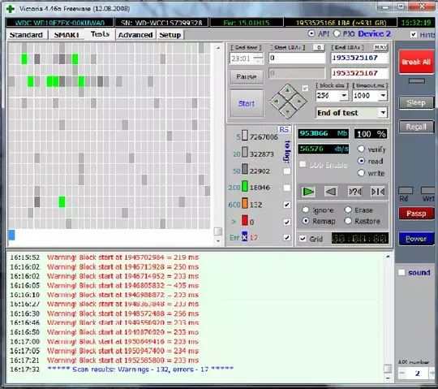This screenshot has height=389, width=438.
Task: Click the up arrow on the diamond navigator
Action: pyautogui.click(x=288, y=90)
